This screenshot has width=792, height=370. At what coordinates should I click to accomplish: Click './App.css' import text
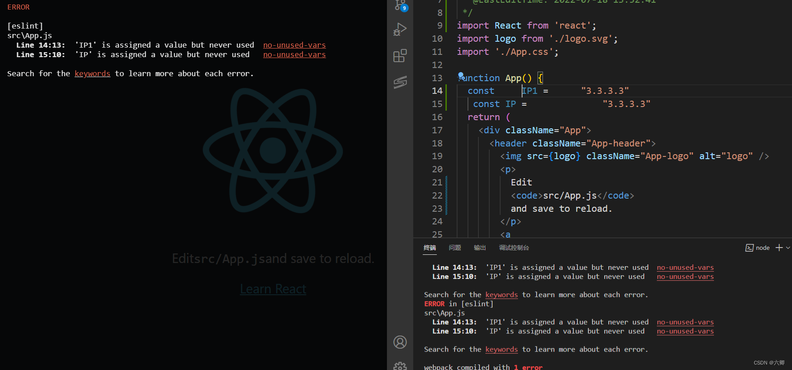tap(524, 52)
